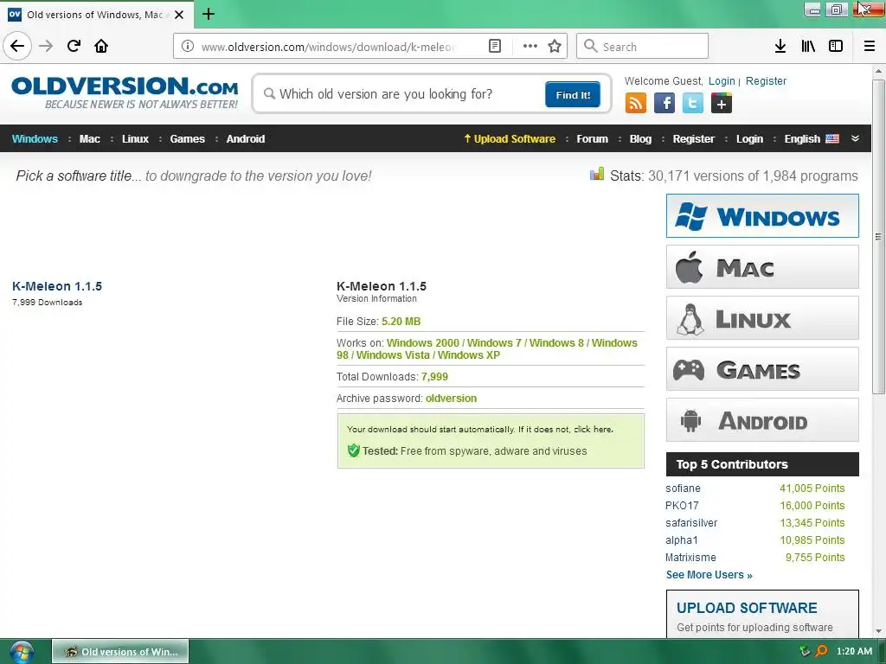Click the Old versions of Win taskbar button

[120, 652]
